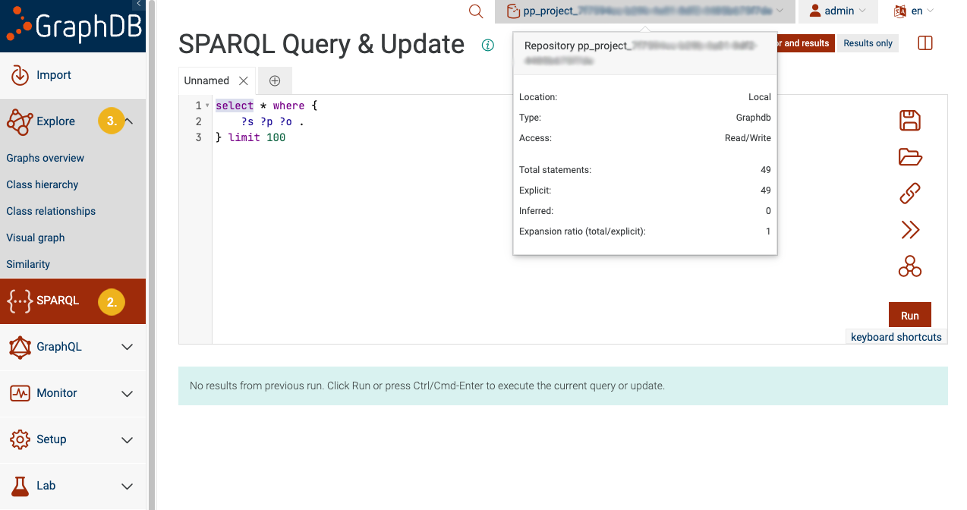
Task: Open the saved queries list
Action: (x=910, y=157)
